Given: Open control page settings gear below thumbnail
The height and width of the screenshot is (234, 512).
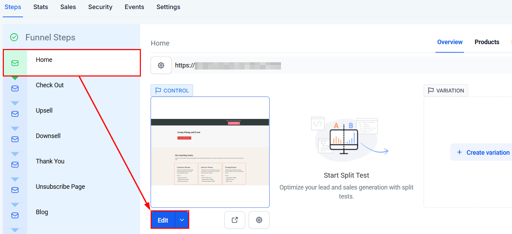Looking at the screenshot, I should (259, 220).
